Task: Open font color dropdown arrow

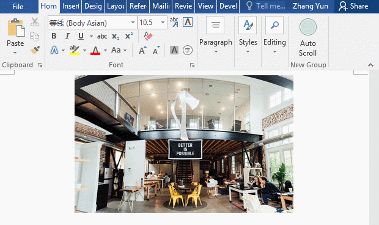Action: coord(105,50)
